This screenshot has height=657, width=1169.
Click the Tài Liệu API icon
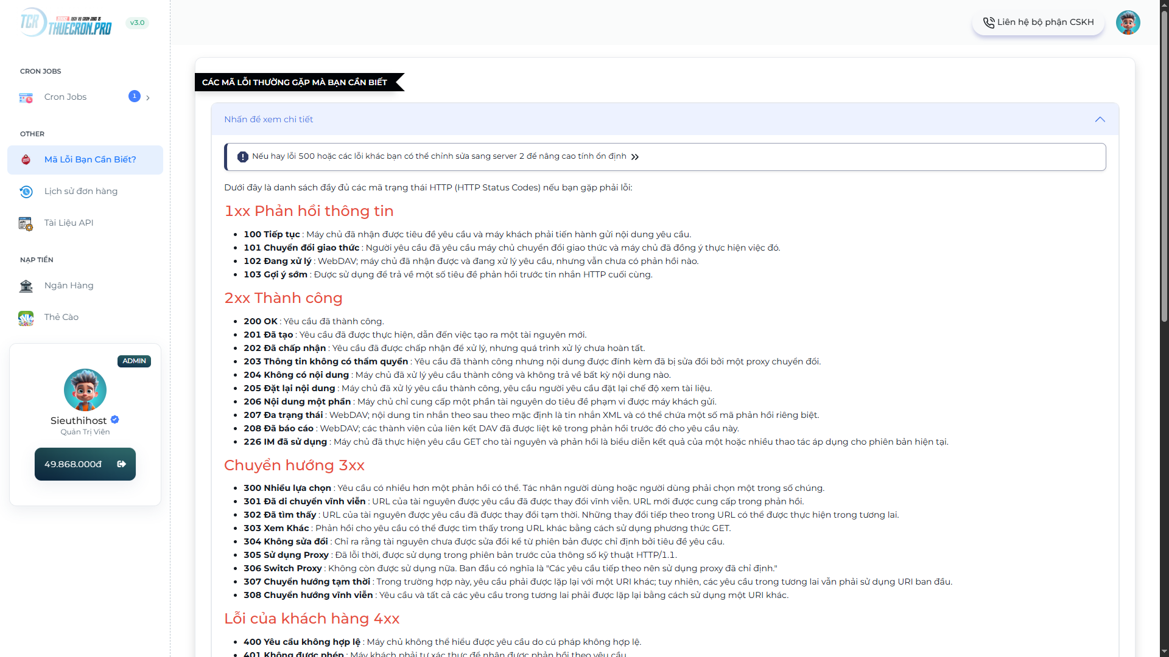pos(26,223)
